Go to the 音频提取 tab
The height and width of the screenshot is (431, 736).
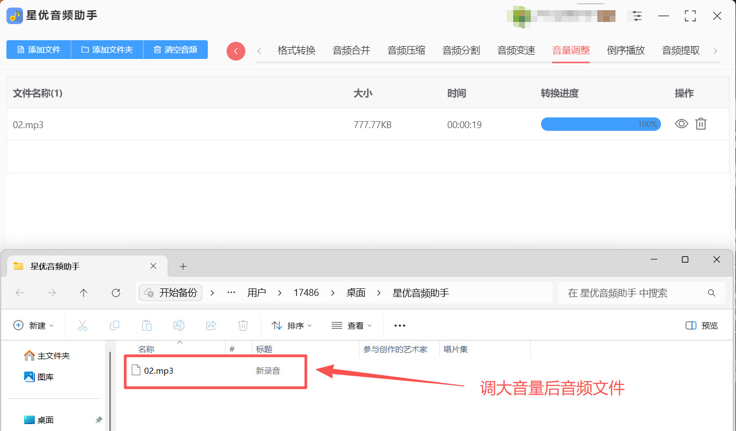[x=681, y=51]
